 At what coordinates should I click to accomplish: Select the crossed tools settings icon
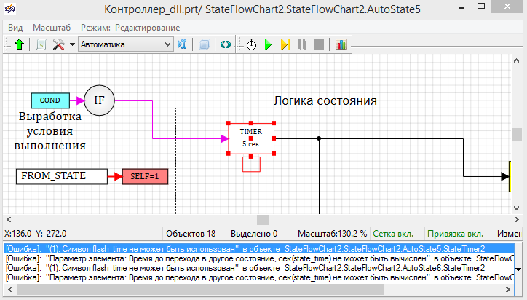click(x=58, y=44)
